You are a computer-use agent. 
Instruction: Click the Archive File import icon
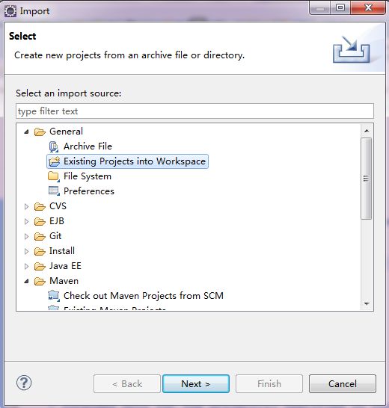54,146
